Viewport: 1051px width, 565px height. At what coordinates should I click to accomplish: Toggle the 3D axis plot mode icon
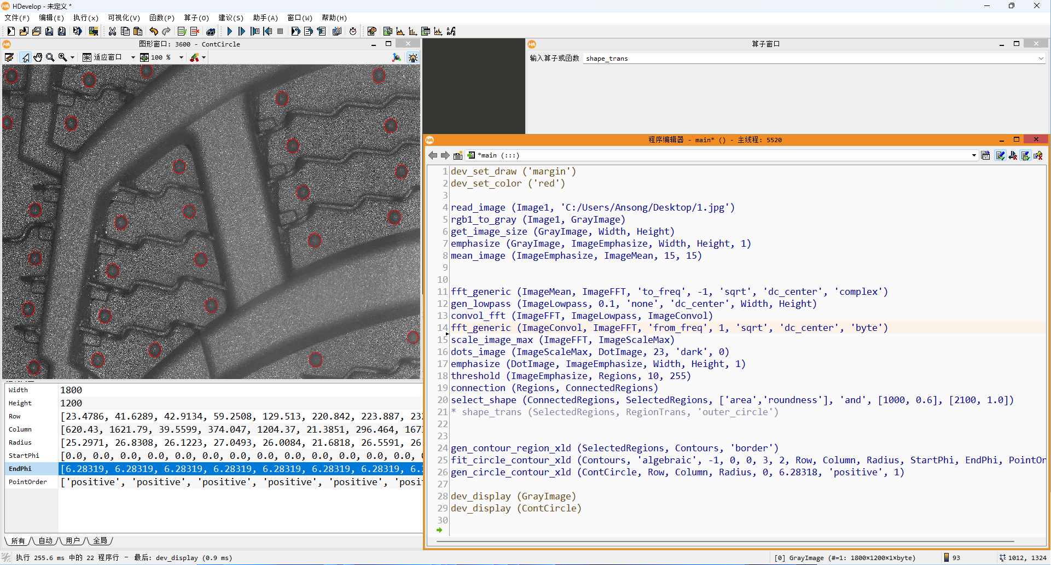397,57
